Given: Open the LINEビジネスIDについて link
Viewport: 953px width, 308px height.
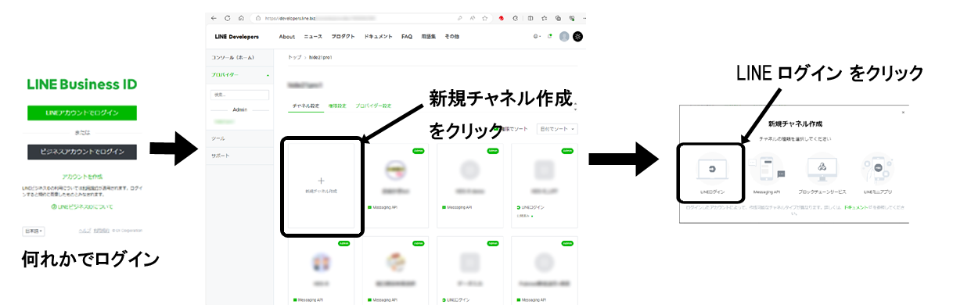Looking at the screenshot, I should (82, 207).
